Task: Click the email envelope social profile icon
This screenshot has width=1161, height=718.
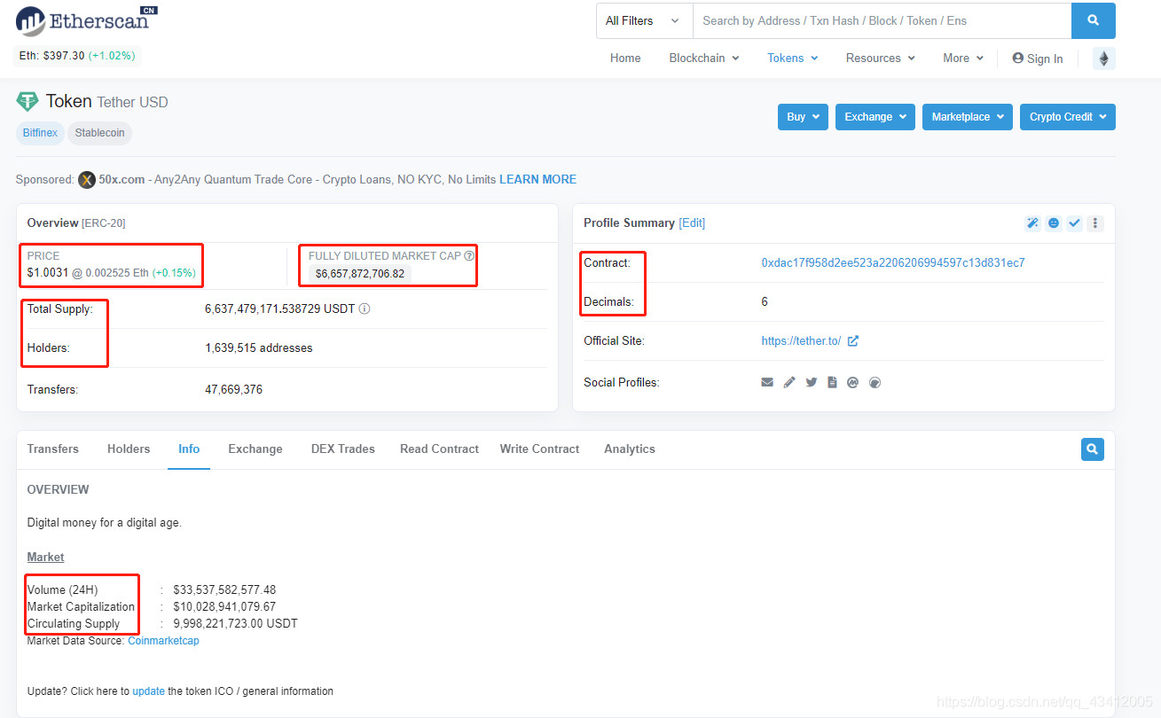Action: [767, 383]
